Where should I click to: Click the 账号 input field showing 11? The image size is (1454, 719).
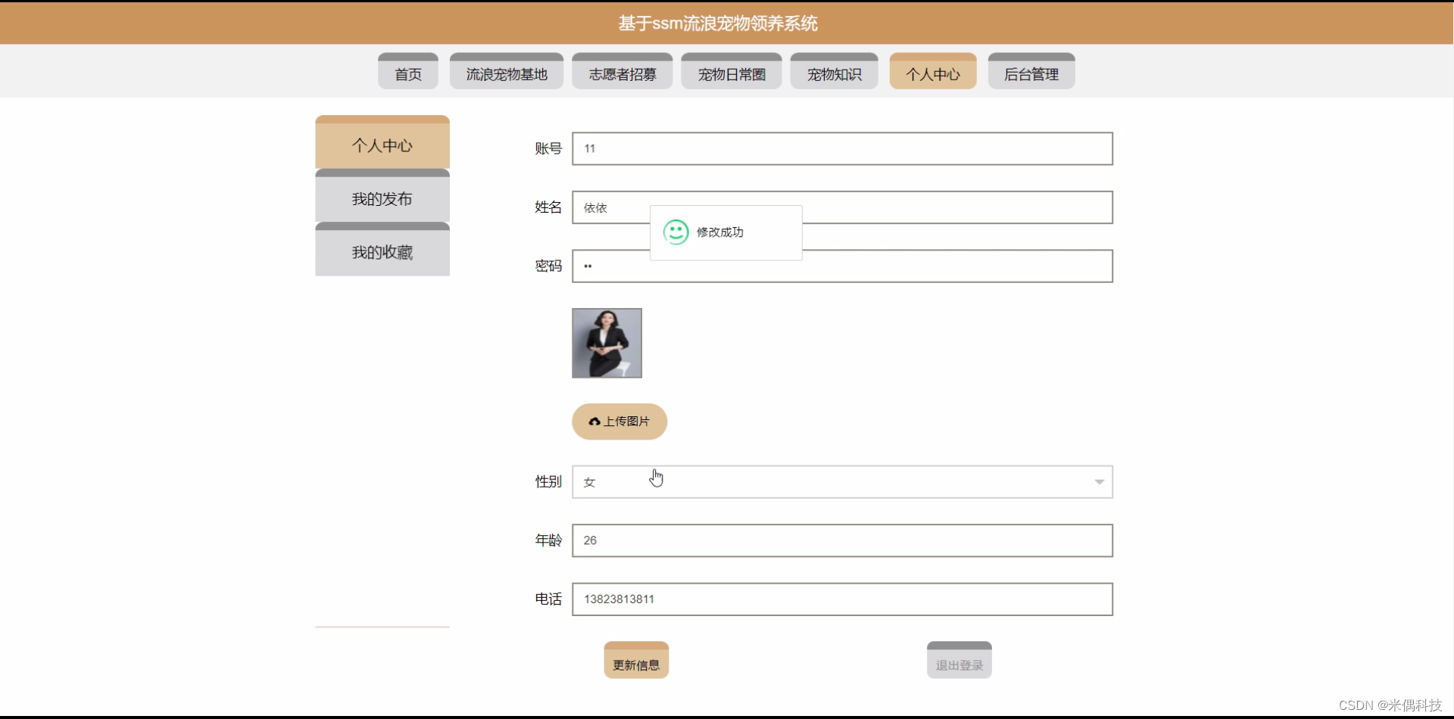coord(842,148)
